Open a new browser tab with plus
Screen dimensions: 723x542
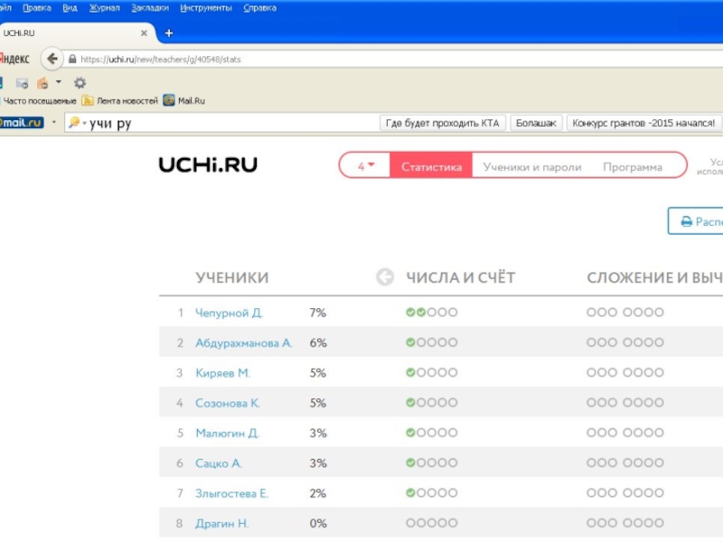coord(168,33)
